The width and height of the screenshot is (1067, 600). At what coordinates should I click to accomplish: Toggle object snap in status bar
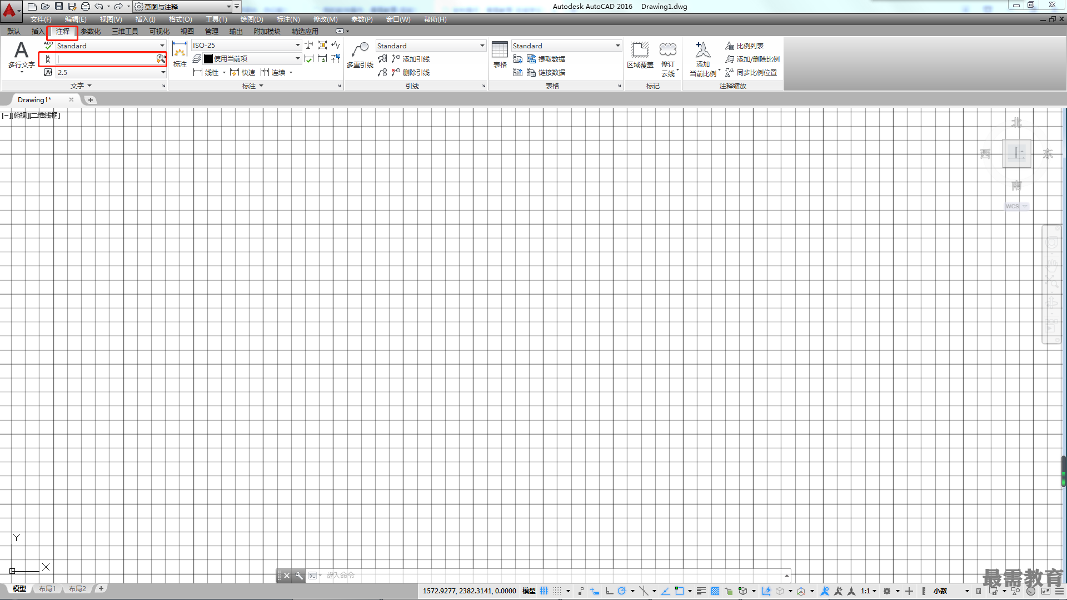coord(679,591)
